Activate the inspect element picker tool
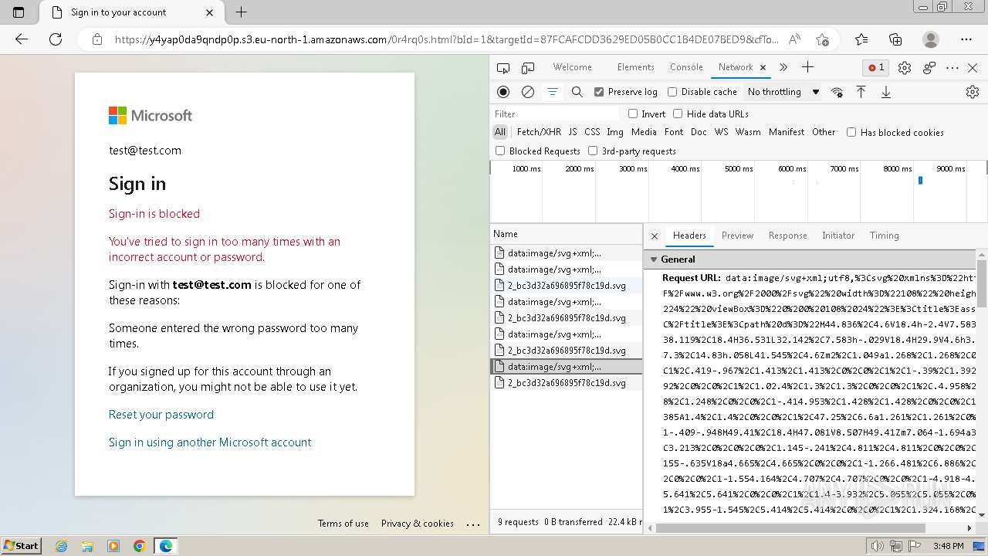Viewport: 988px width, 556px height. [503, 68]
